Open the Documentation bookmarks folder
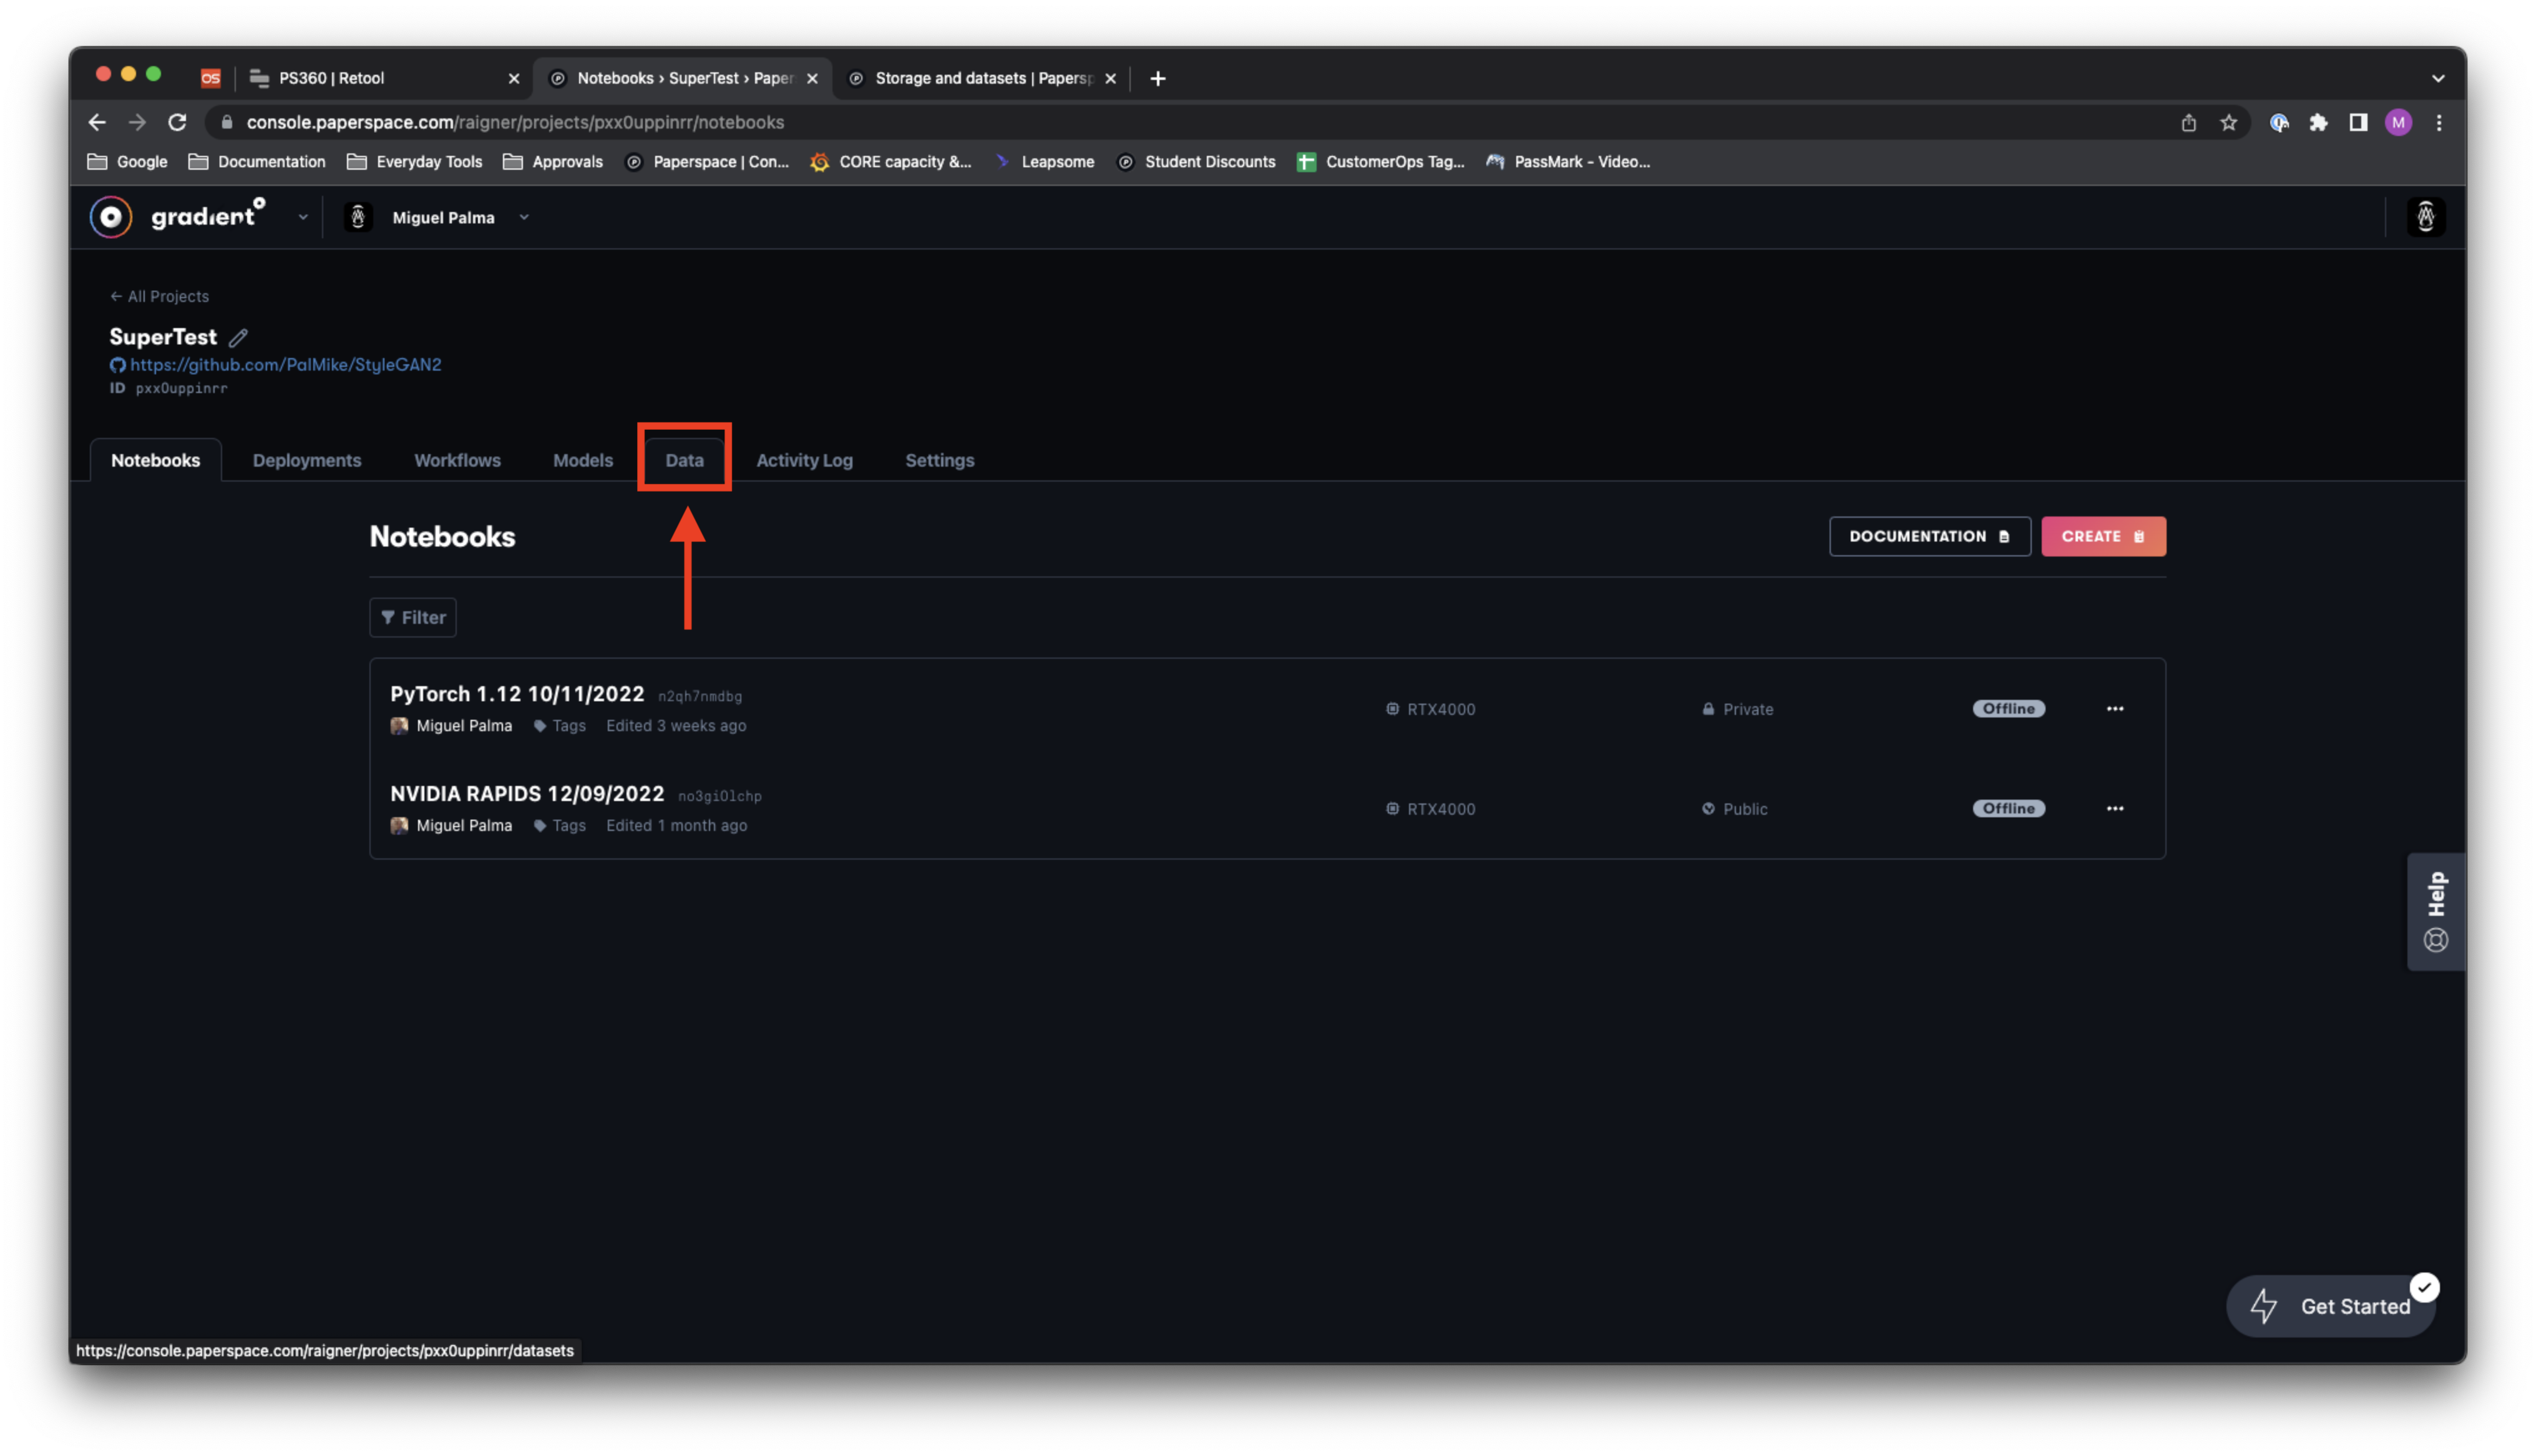 coord(257,162)
